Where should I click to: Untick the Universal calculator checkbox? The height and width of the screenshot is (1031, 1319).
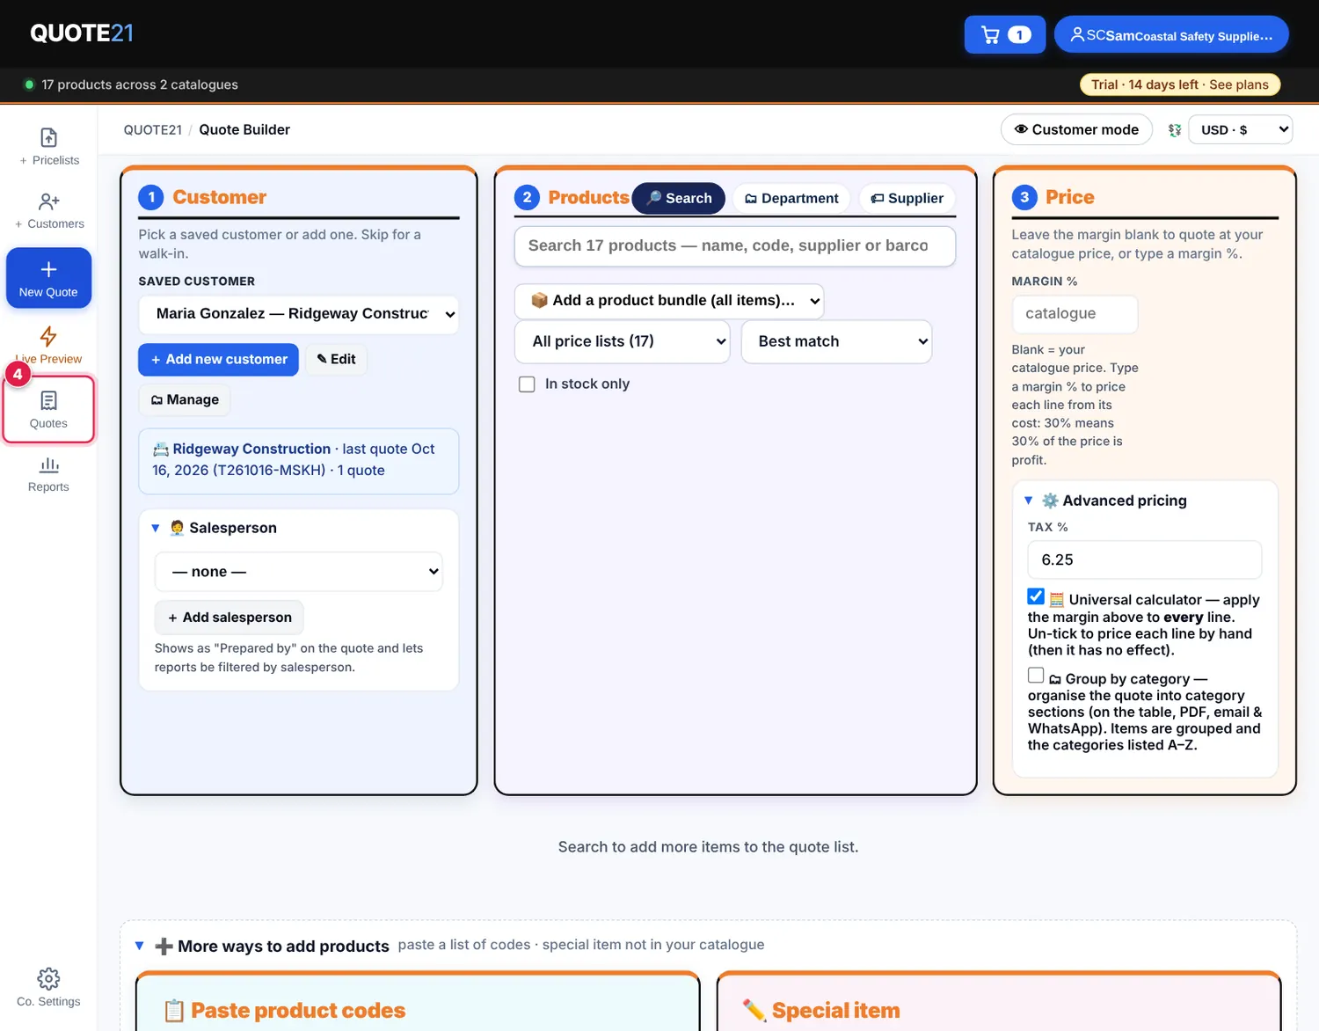(x=1036, y=596)
